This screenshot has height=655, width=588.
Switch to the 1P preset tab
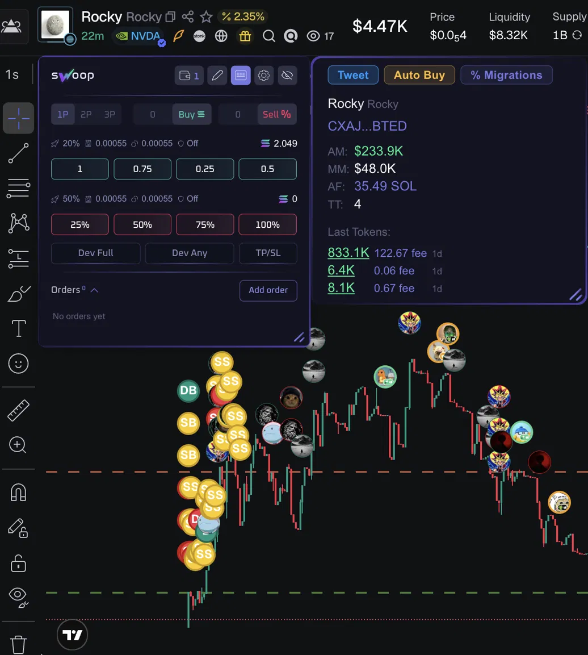pos(63,114)
